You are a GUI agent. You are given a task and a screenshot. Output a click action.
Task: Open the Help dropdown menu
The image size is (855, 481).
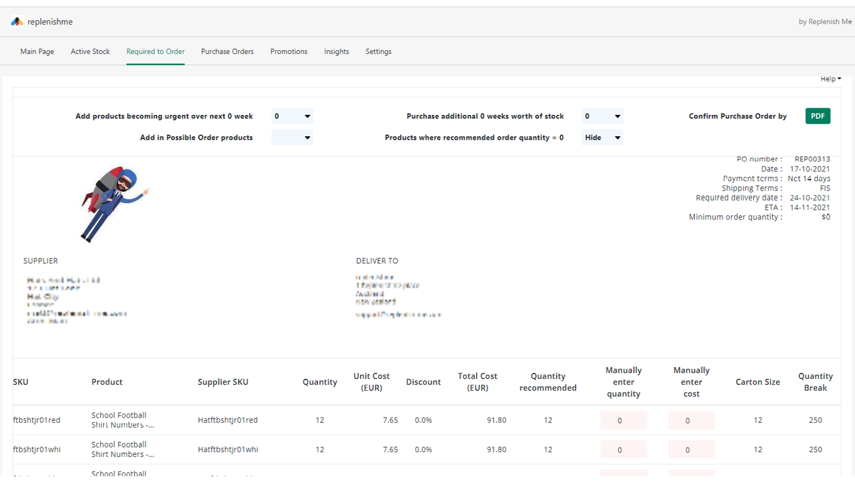point(831,79)
